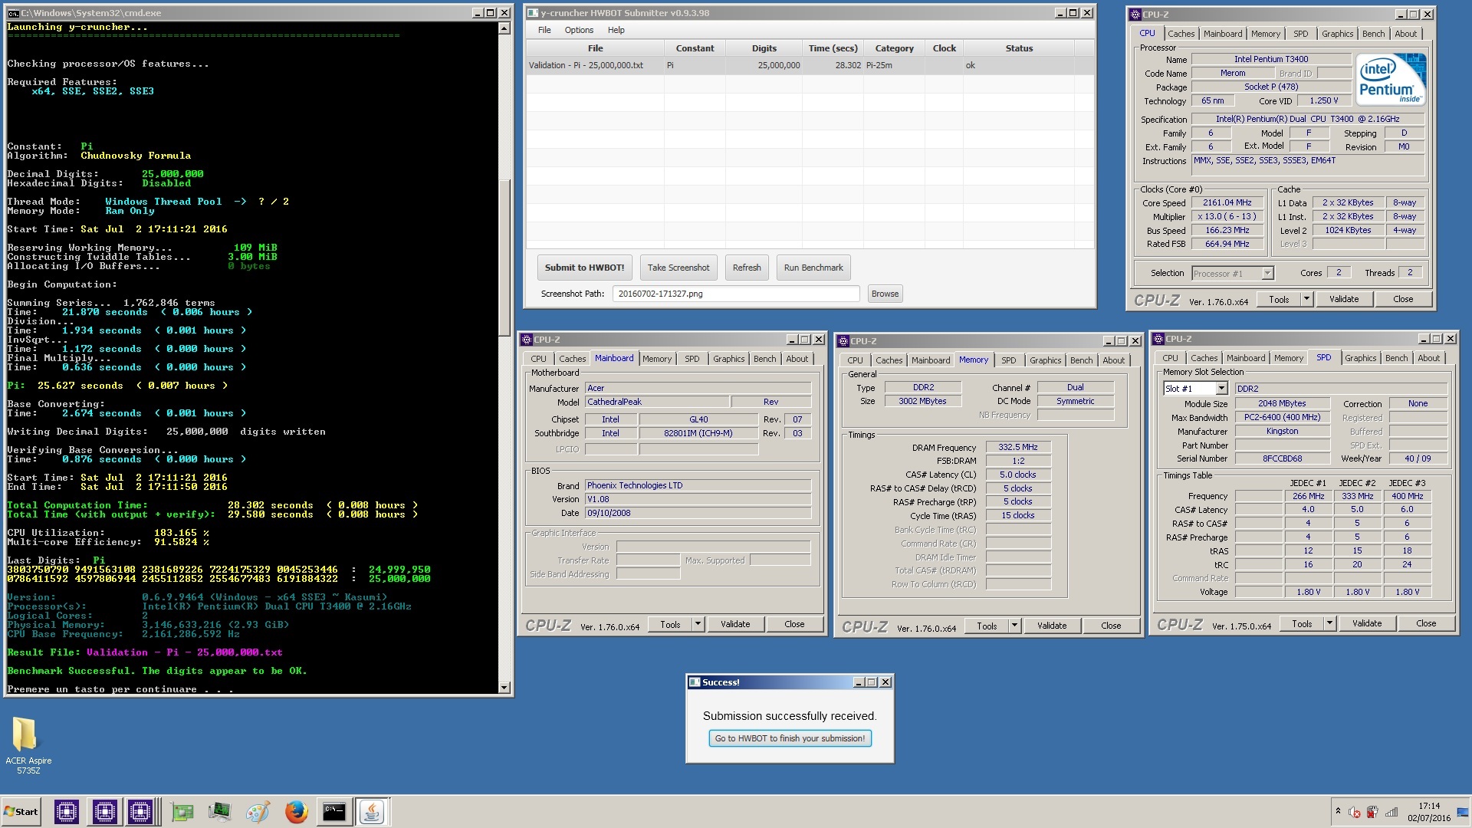Open the wireless signal bars tray icon
Screen dimensions: 1472x828
coord(1391,812)
